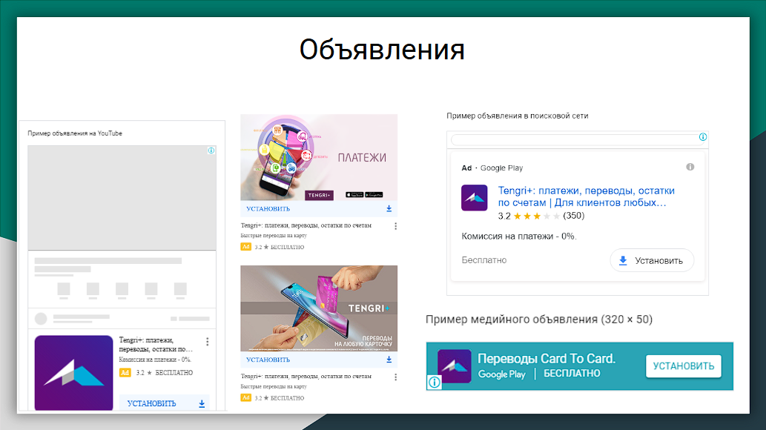
Task: Open three-dot menu beside переводы ad title
Action: [x=396, y=377]
